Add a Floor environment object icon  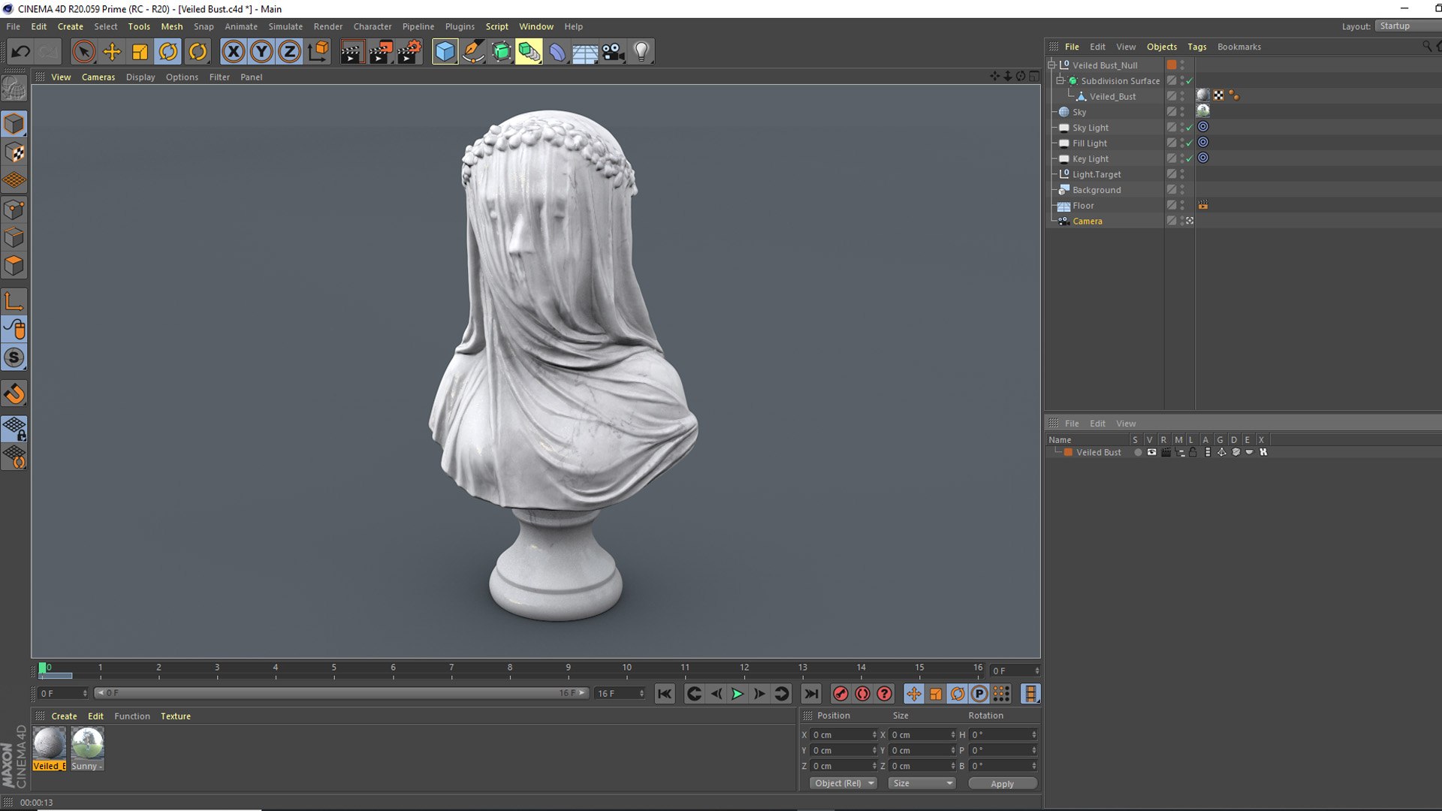585,52
